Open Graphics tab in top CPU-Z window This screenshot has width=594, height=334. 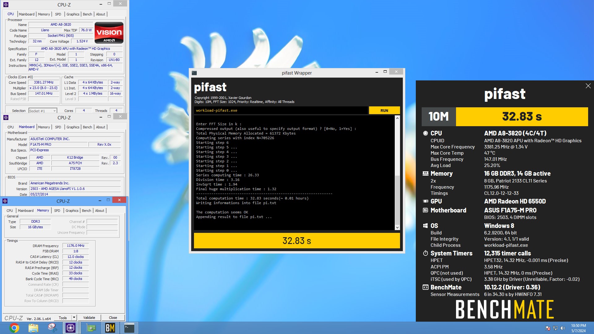pyautogui.click(x=73, y=14)
